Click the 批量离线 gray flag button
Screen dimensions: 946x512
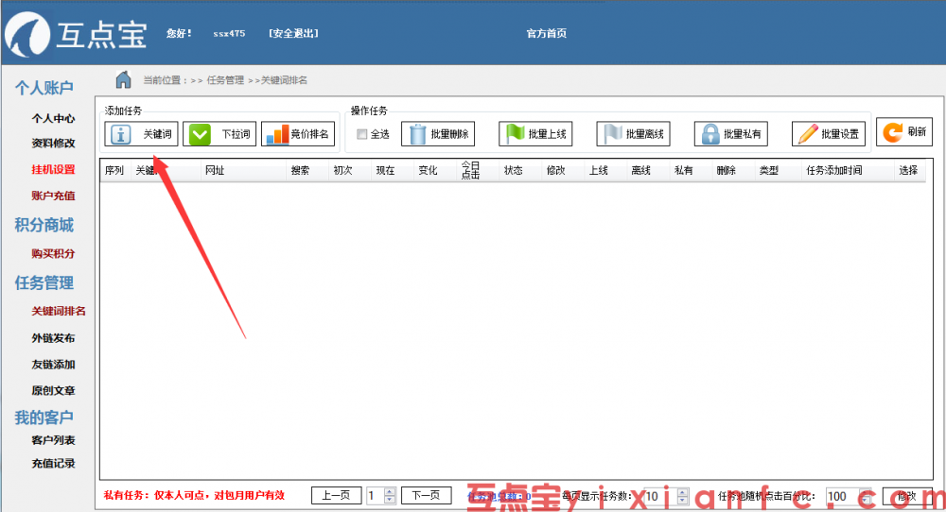[x=634, y=134]
